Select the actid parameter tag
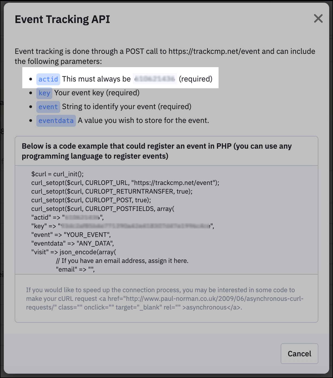Image resolution: width=333 pixels, height=378 pixels. [x=48, y=79]
